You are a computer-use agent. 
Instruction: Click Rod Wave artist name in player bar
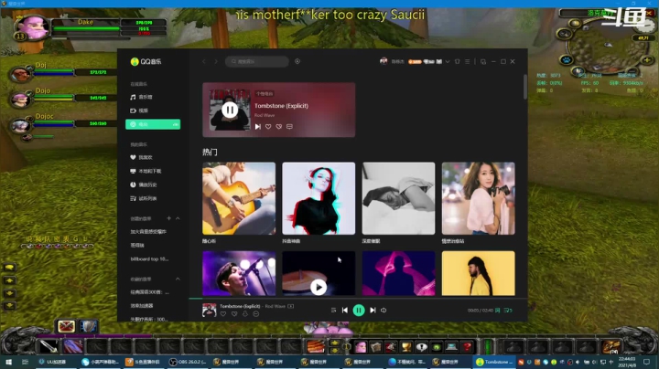[x=275, y=306]
